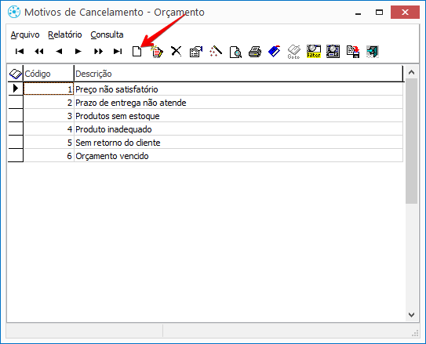
Task: Click the scrollbar down arrow
Action: pos(411,315)
